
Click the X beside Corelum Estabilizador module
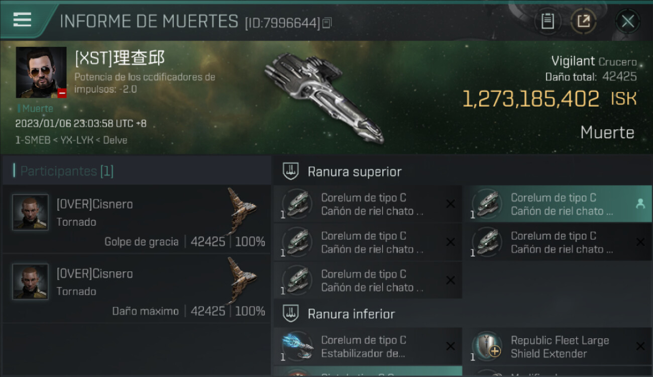(451, 346)
